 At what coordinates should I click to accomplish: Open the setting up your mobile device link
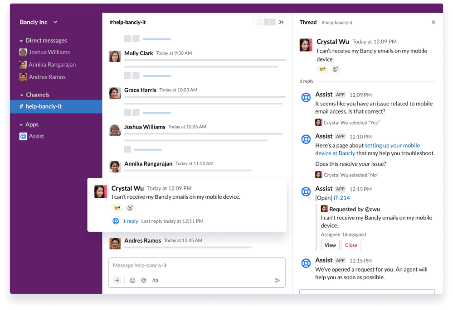click(x=367, y=149)
